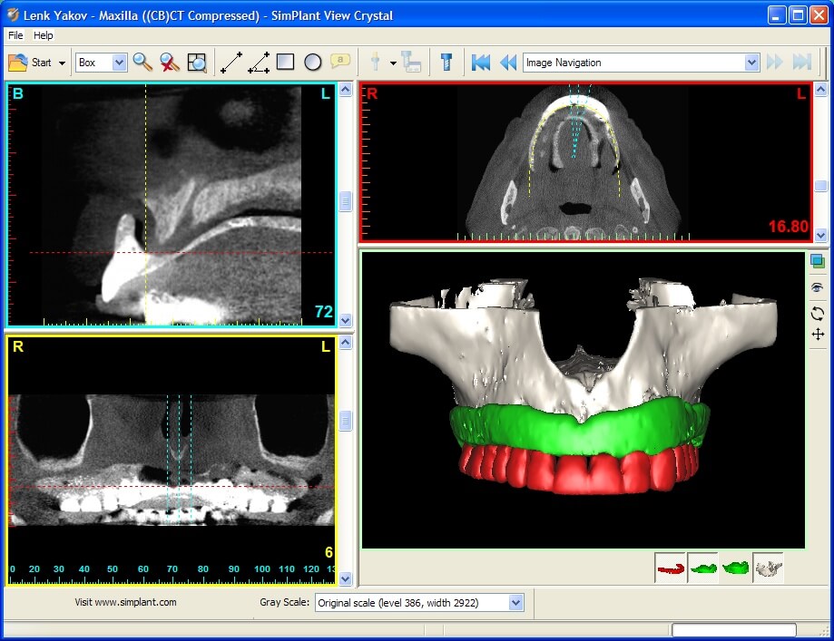Screen dimensions: 834x641
Task: Open the Gray Scale dropdown
Action: (x=515, y=602)
